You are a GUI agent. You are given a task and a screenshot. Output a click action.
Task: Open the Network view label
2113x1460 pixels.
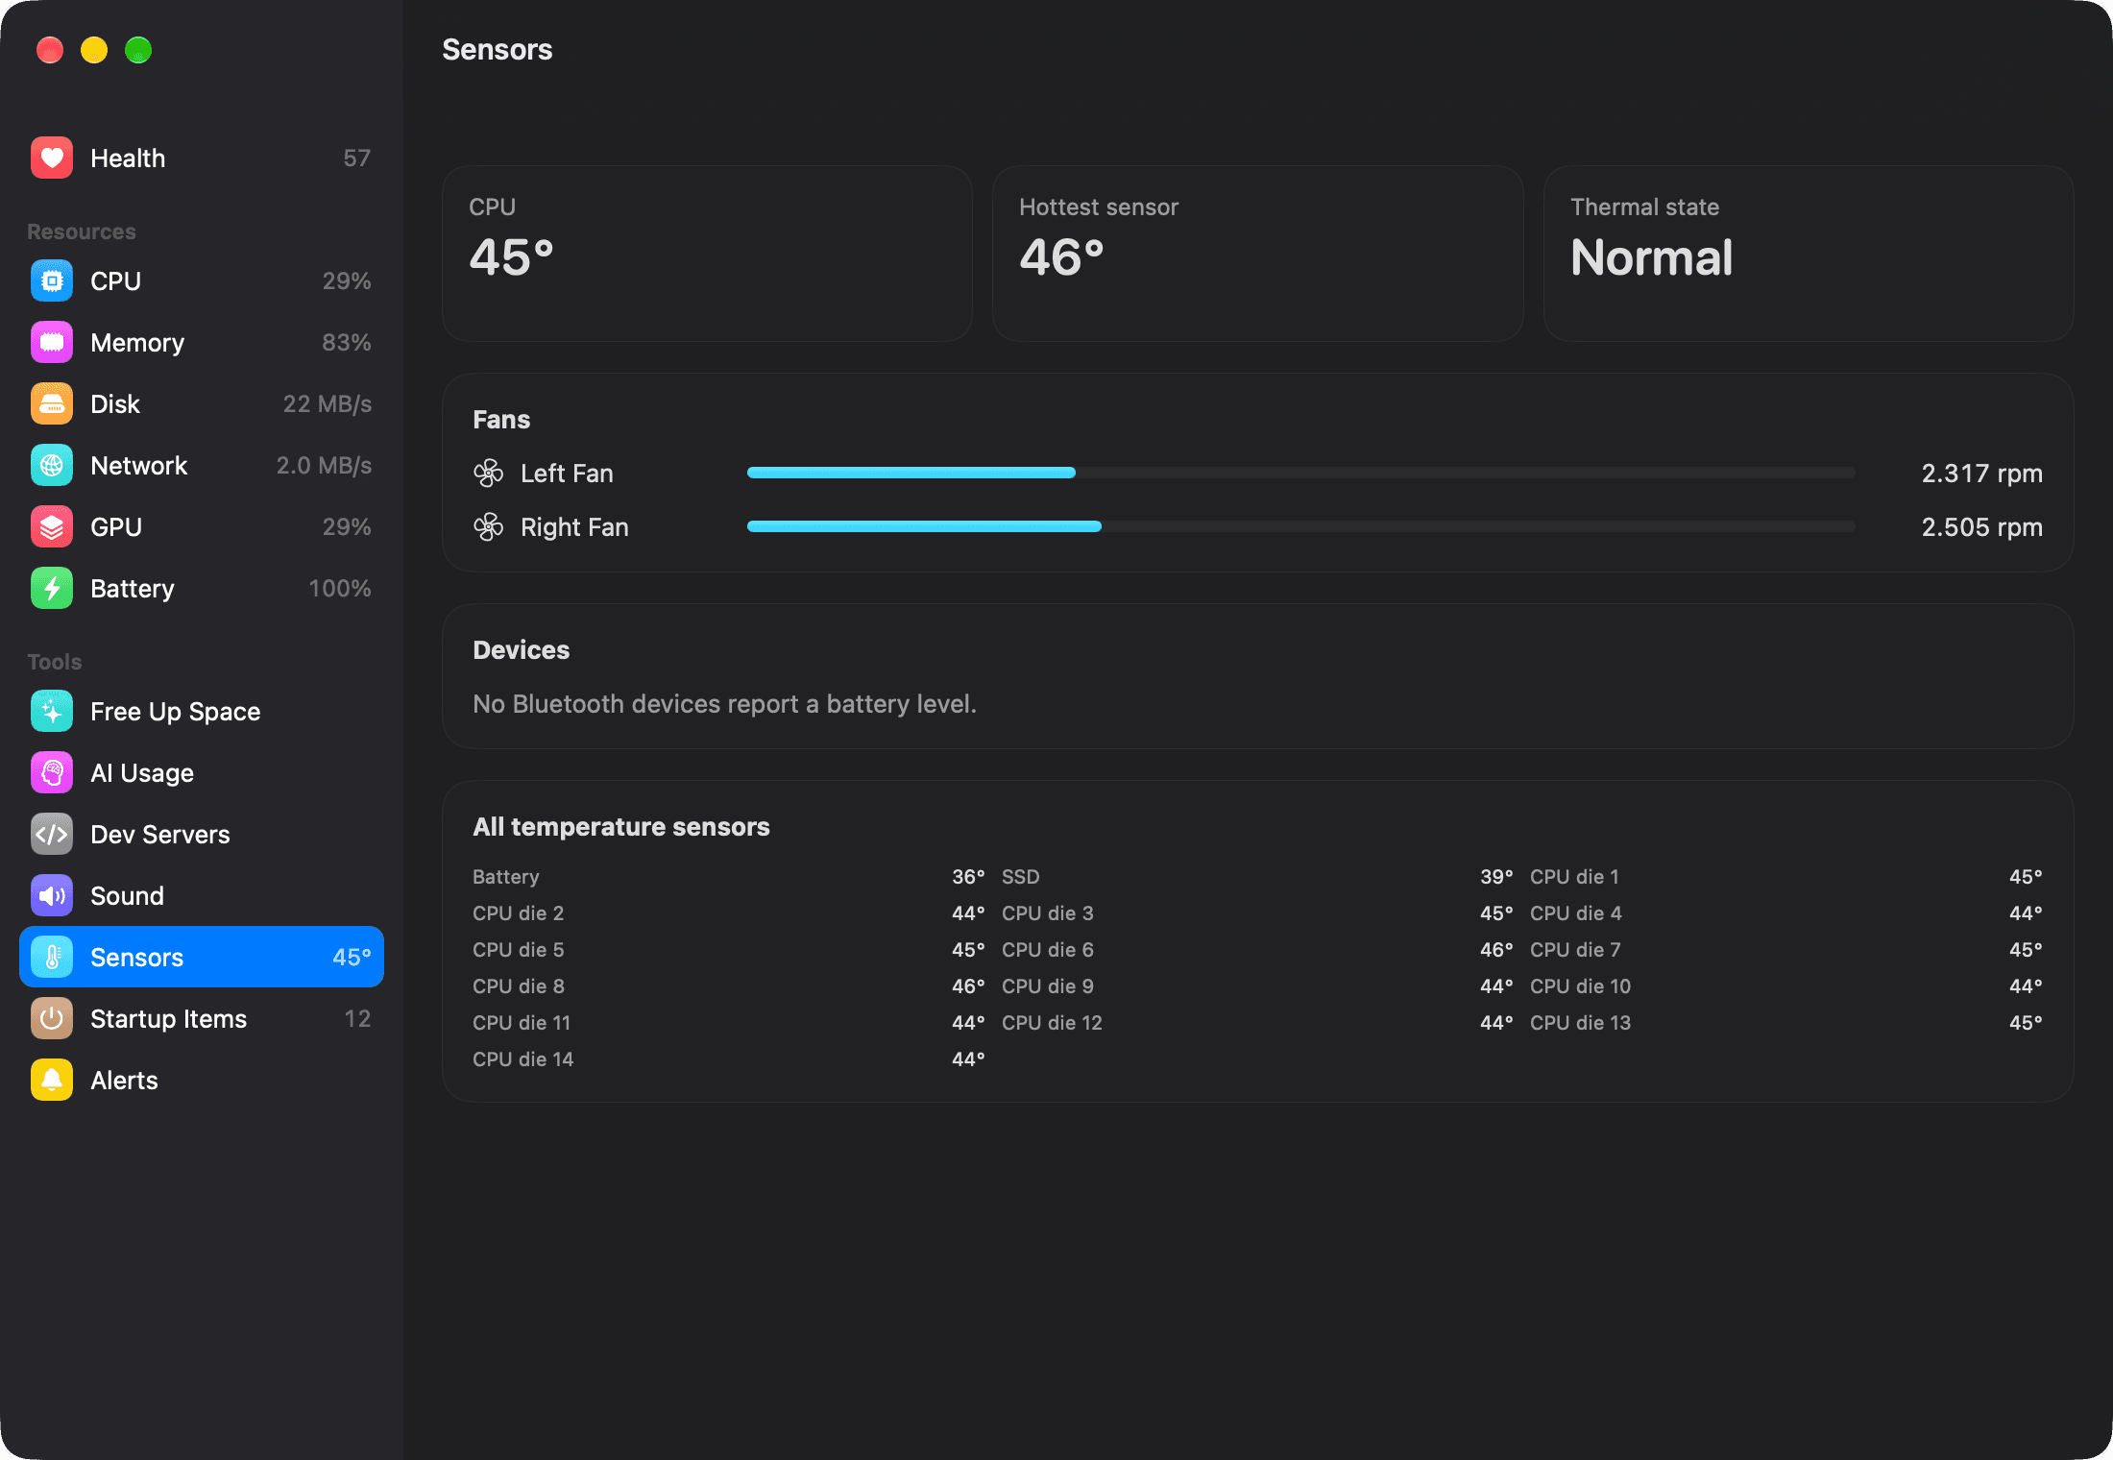tap(139, 466)
